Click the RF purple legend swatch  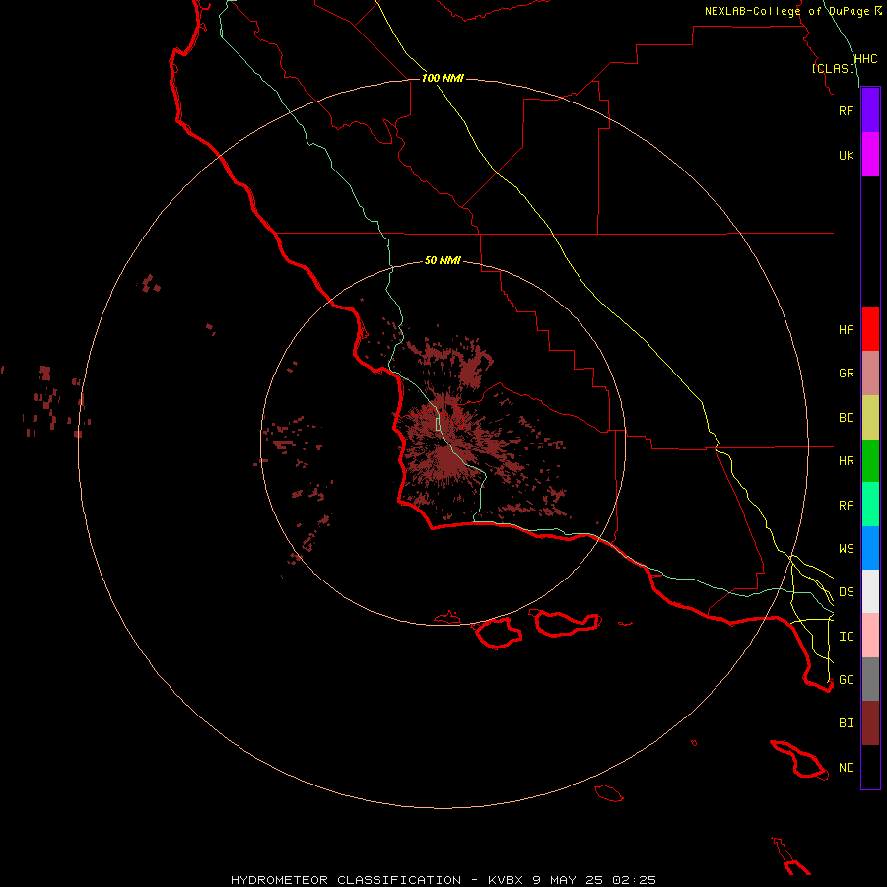[x=870, y=110]
